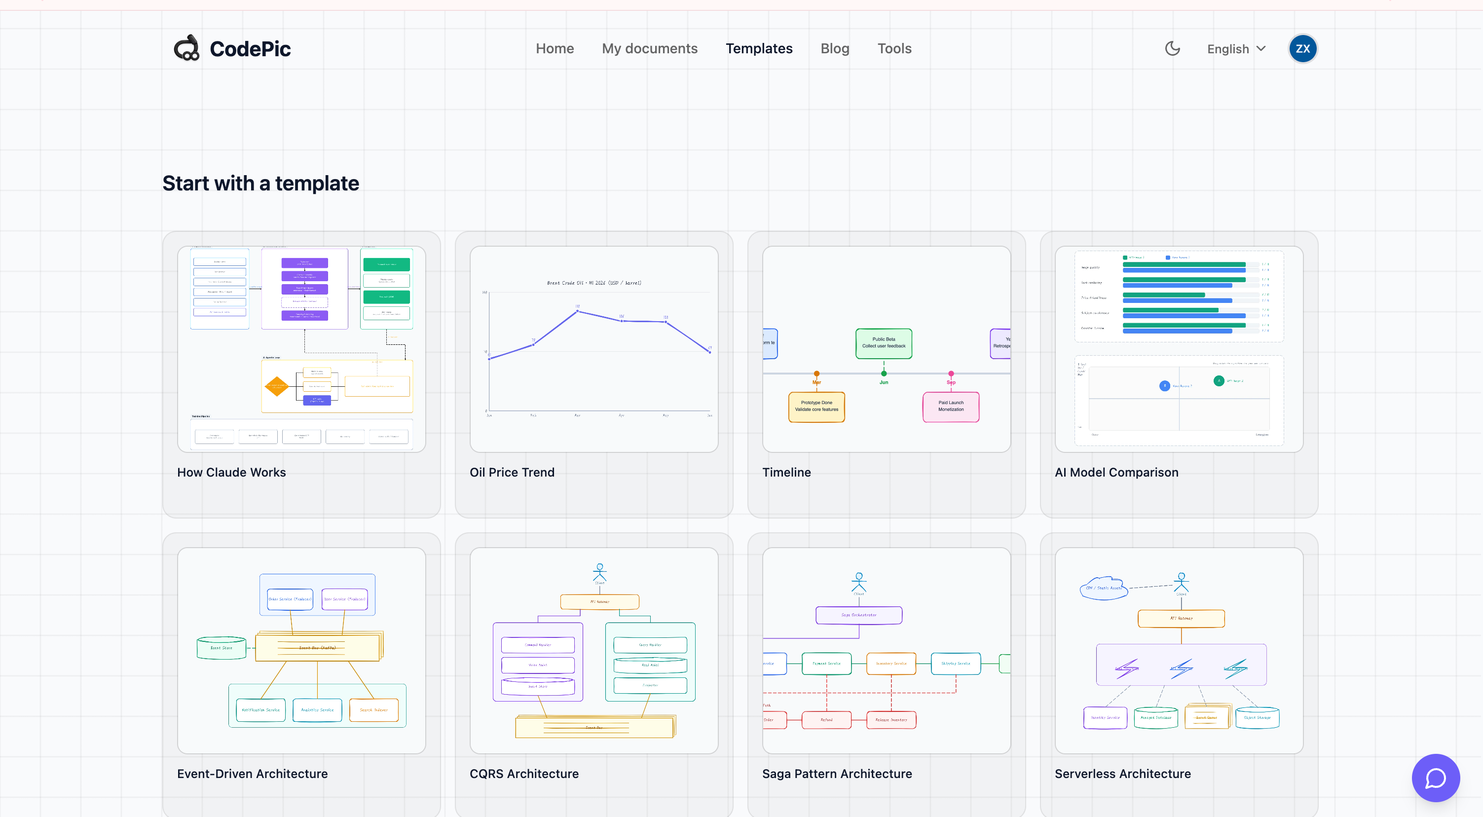Open the How Claude Works template thumbnail

point(301,349)
